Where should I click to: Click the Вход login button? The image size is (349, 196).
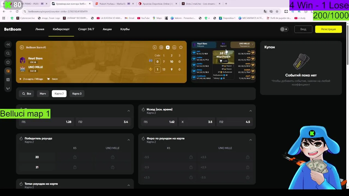[x=303, y=29]
